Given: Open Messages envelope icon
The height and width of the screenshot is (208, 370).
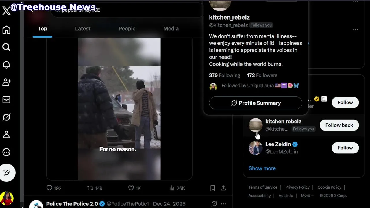Looking at the screenshot, I should (6, 100).
